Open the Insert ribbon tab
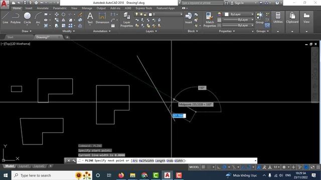The image size is (321, 180). coord(29,8)
